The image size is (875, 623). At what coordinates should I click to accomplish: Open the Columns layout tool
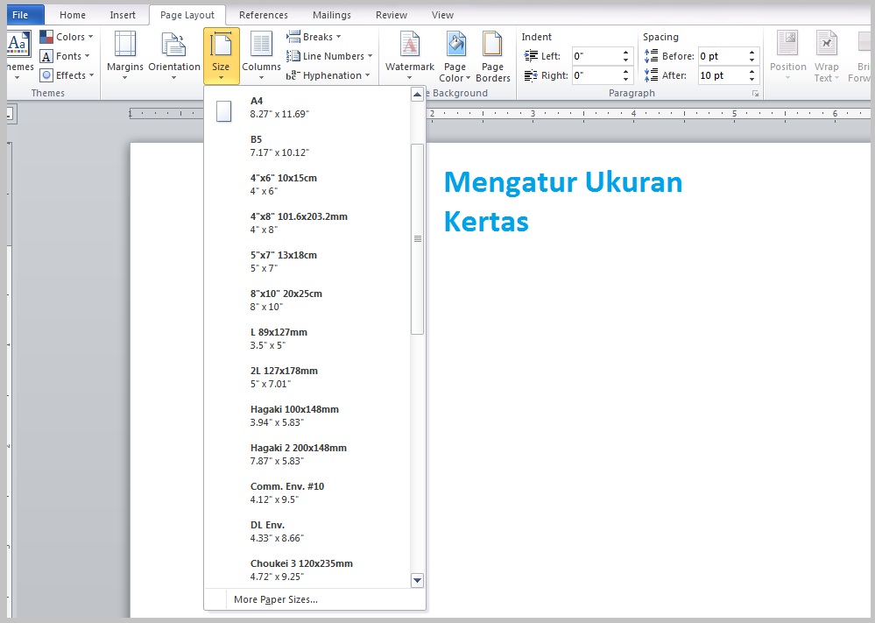(261, 54)
